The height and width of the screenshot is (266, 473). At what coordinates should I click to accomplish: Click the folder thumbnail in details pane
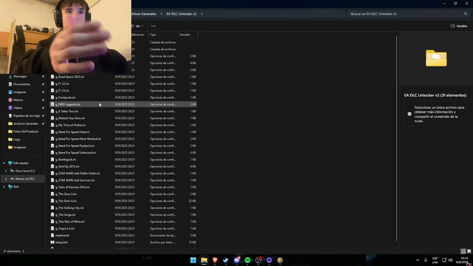tap(436, 58)
